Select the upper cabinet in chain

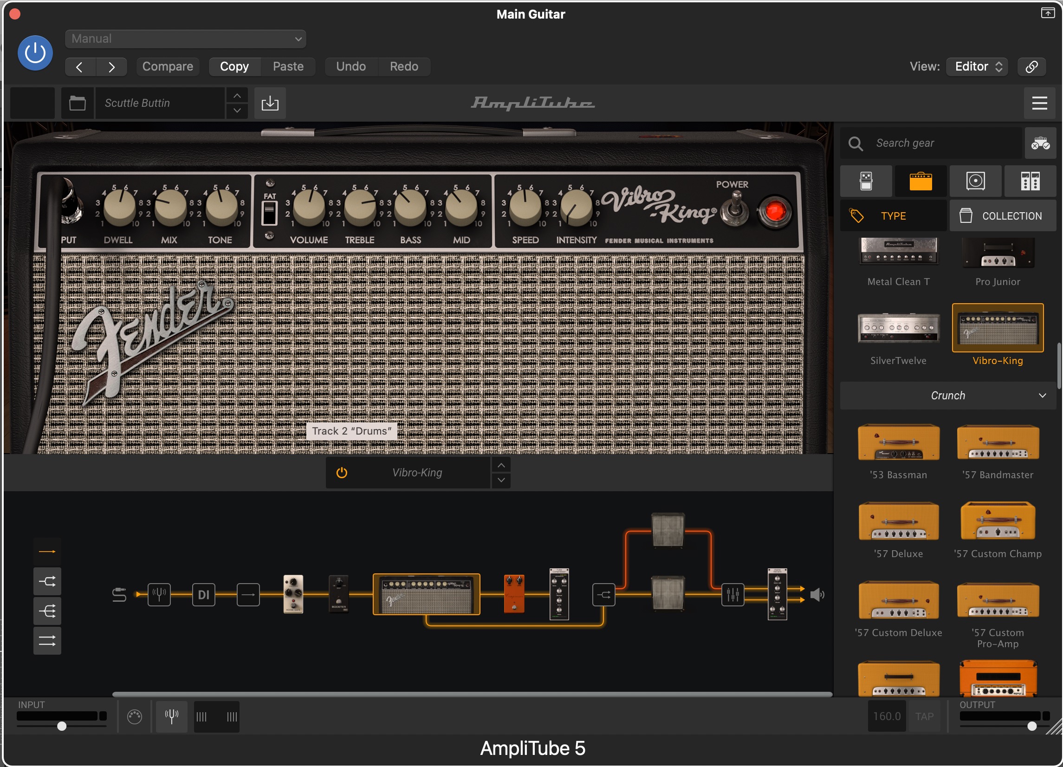pyautogui.click(x=668, y=530)
